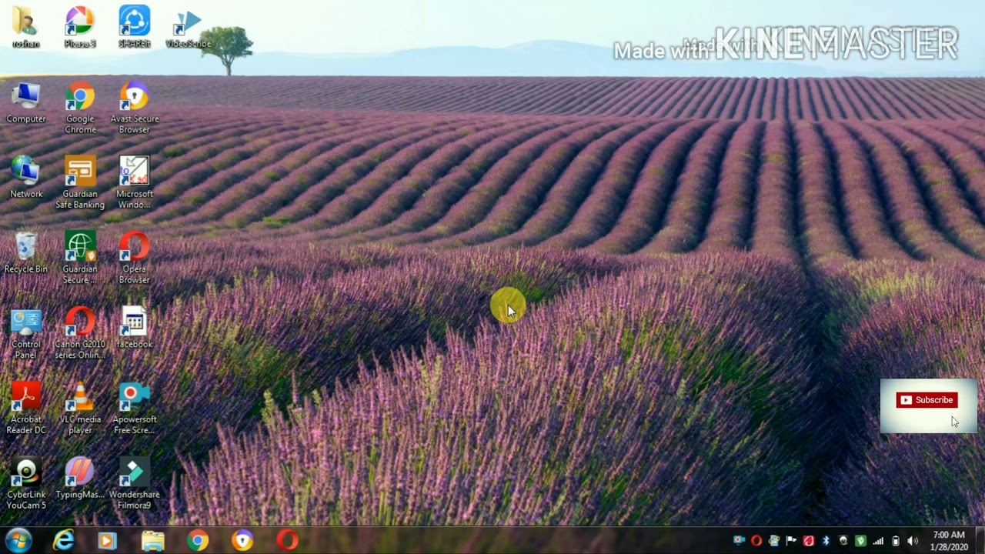Click the Wondershare Filmora9 shortcut
Screen dimensions: 985x554
click(134, 483)
